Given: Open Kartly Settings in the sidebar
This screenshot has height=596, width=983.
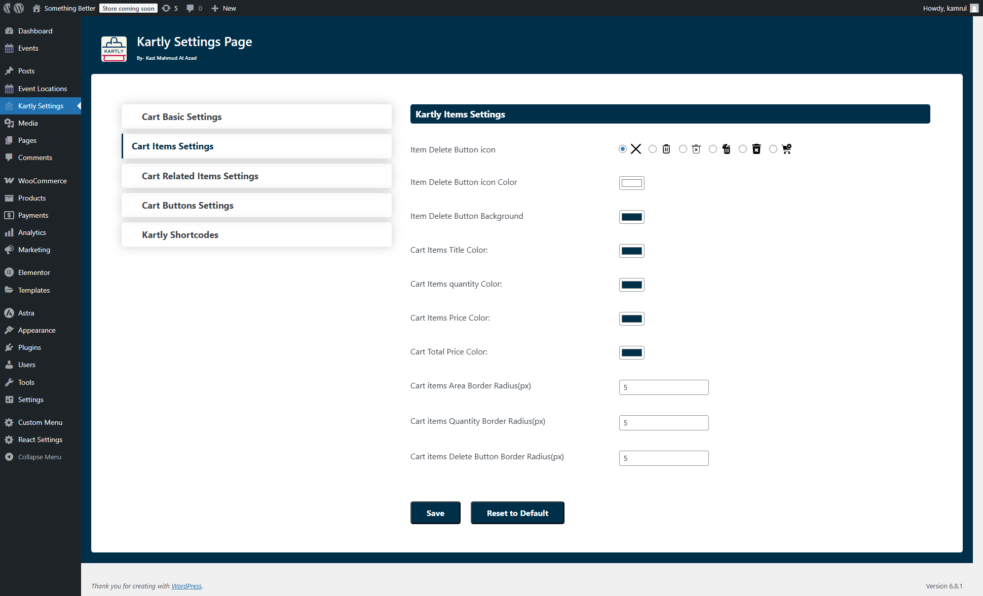Looking at the screenshot, I should tap(41, 106).
